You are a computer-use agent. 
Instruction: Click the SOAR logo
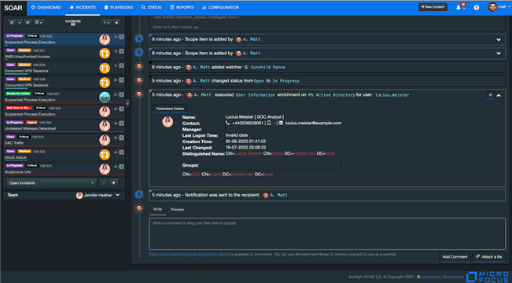coord(13,8)
